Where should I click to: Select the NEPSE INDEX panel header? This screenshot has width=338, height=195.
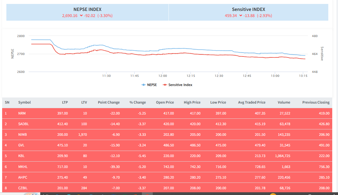coord(87,9)
